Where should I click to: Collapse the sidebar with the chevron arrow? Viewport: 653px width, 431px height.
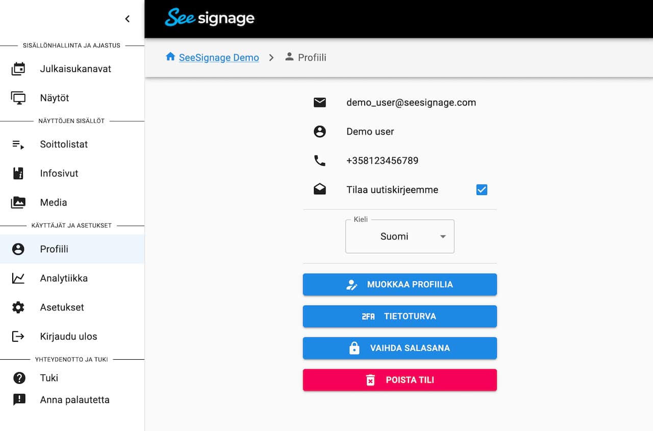(128, 19)
